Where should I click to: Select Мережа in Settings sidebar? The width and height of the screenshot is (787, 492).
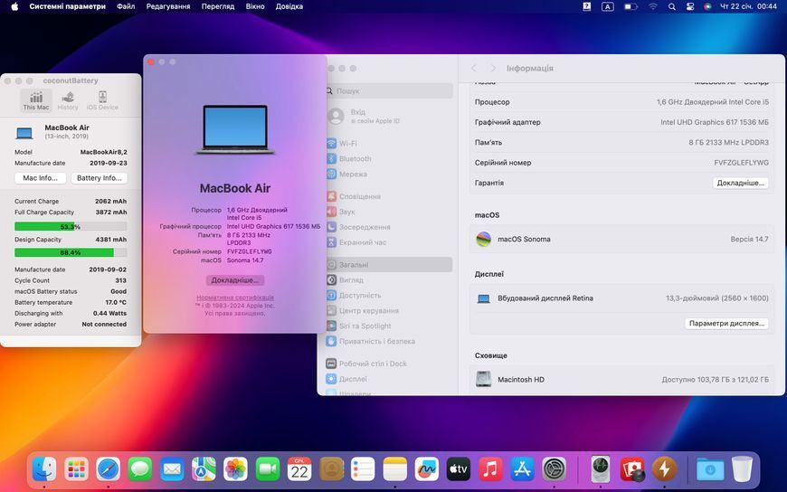point(390,175)
